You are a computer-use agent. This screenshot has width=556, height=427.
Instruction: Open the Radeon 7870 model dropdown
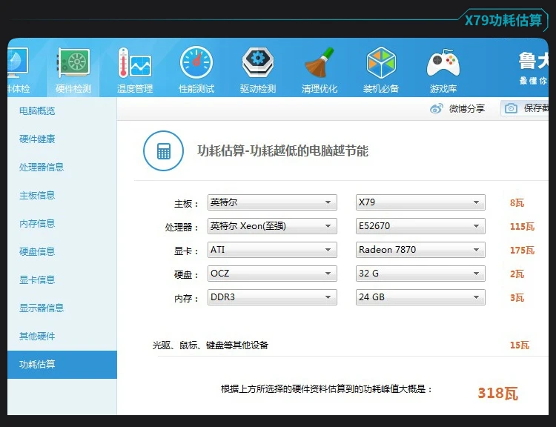(x=420, y=250)
